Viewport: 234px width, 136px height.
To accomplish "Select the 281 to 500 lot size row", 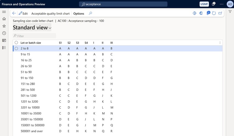I will click(117, 90).
